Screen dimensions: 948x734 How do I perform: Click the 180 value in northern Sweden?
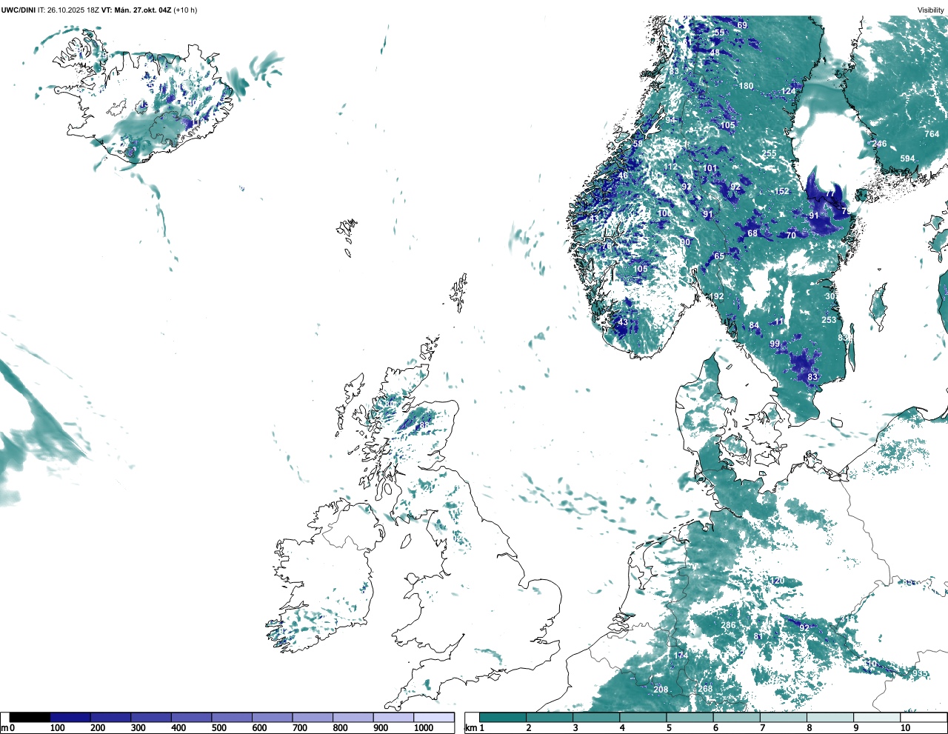point(746,86)
